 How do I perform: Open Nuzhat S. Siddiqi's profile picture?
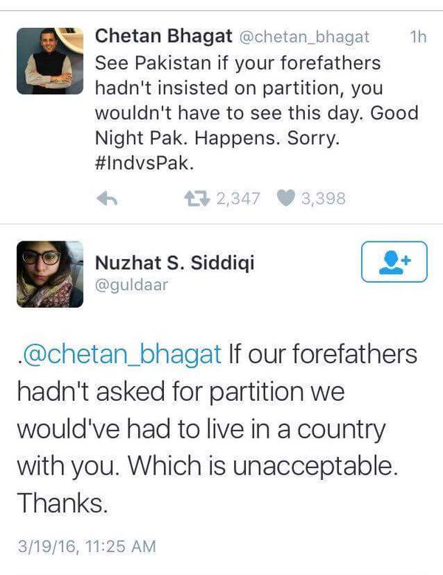click(49, 274)
